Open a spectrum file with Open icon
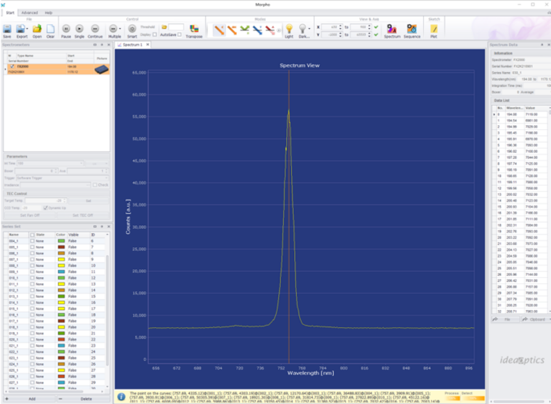This screenshot has width=551, height=404. tap(37, 29)
